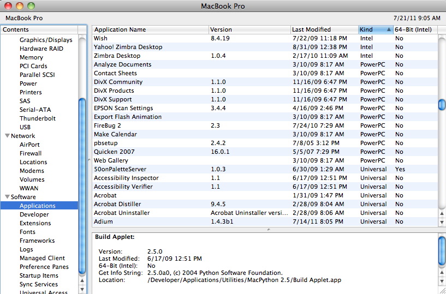Select Modems in the sidebar
Screen dimensions: 446x294
coord(32,171)
